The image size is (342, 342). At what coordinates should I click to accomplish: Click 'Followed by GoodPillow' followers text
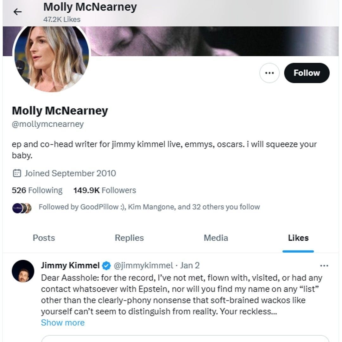149,207
